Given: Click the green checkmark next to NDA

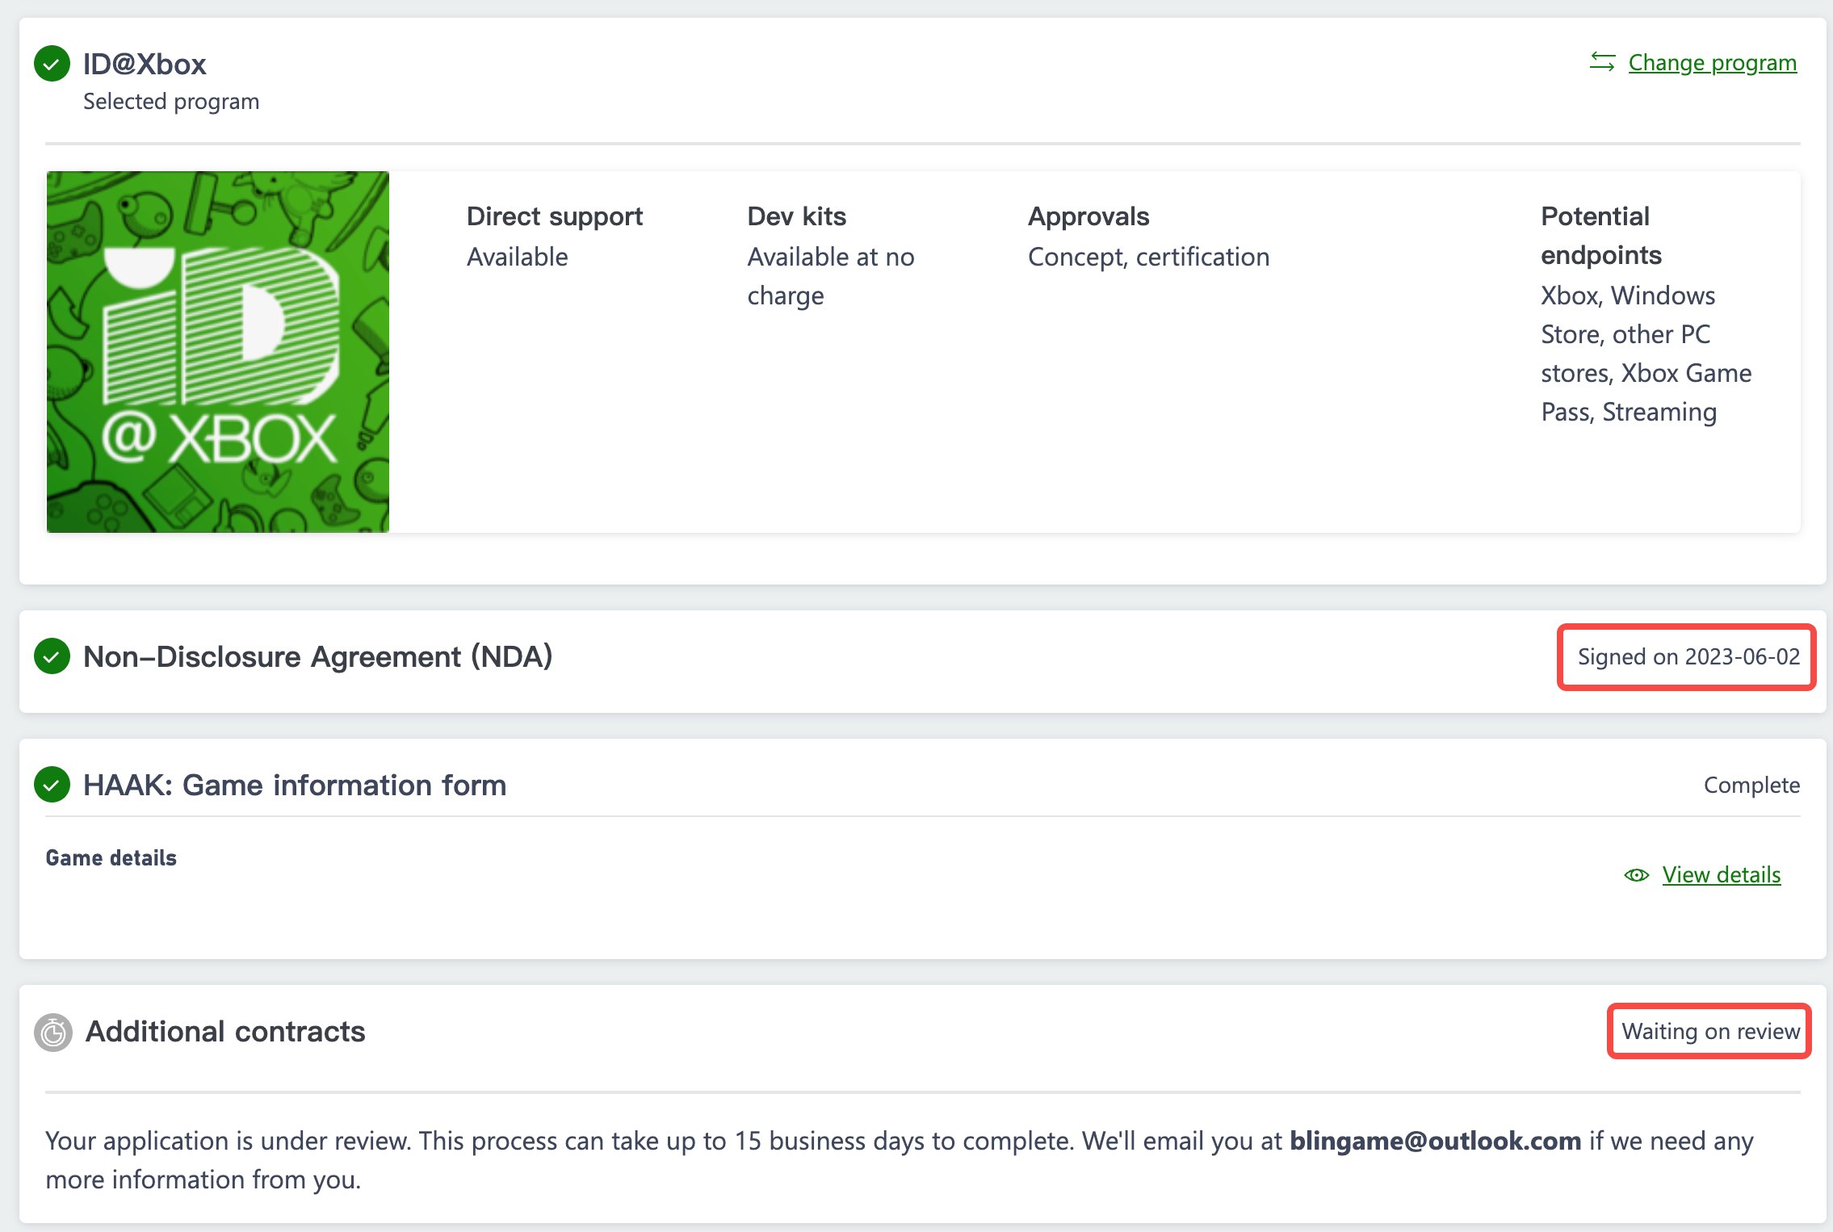Looking at the screenshot, I should coord(52,656).
